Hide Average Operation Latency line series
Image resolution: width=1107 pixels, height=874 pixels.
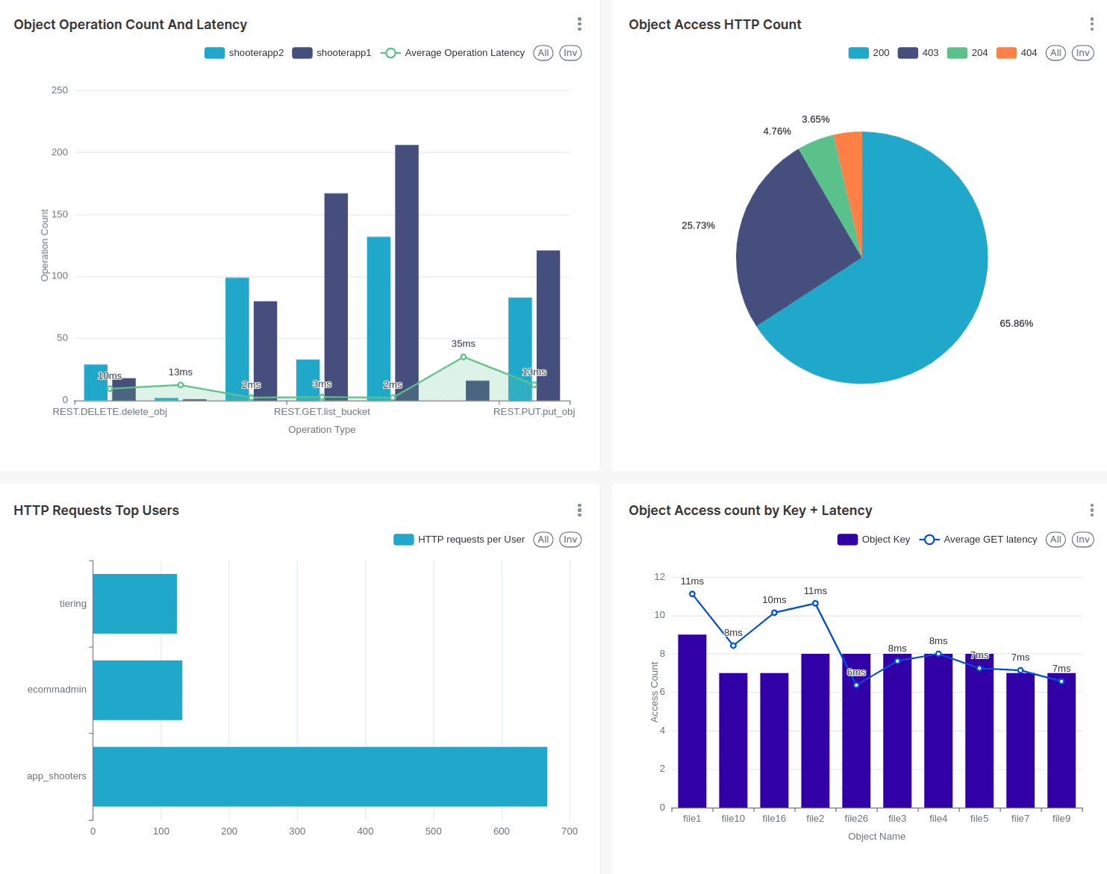point(452,53)
